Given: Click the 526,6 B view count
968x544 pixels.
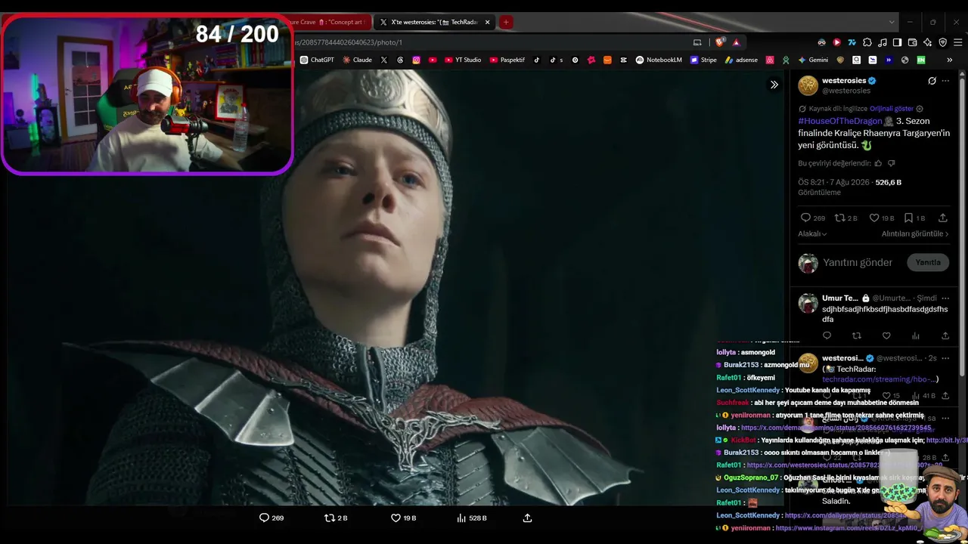Looking at the screenshot, I should (x=888, y=182).
